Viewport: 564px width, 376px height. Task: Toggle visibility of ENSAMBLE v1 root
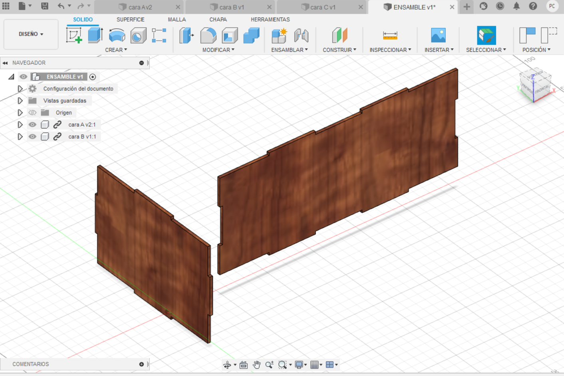coord(24,77)
